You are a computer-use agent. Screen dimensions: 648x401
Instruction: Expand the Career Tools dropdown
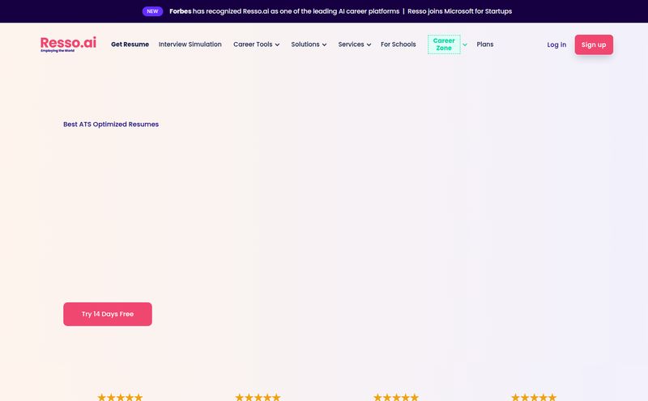pyautogui.click(x=256, y=44)
